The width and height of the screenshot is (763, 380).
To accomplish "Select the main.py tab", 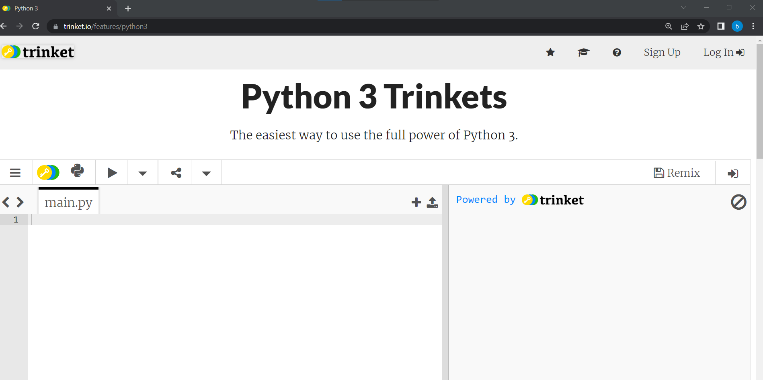I will (x=68, y=202).
